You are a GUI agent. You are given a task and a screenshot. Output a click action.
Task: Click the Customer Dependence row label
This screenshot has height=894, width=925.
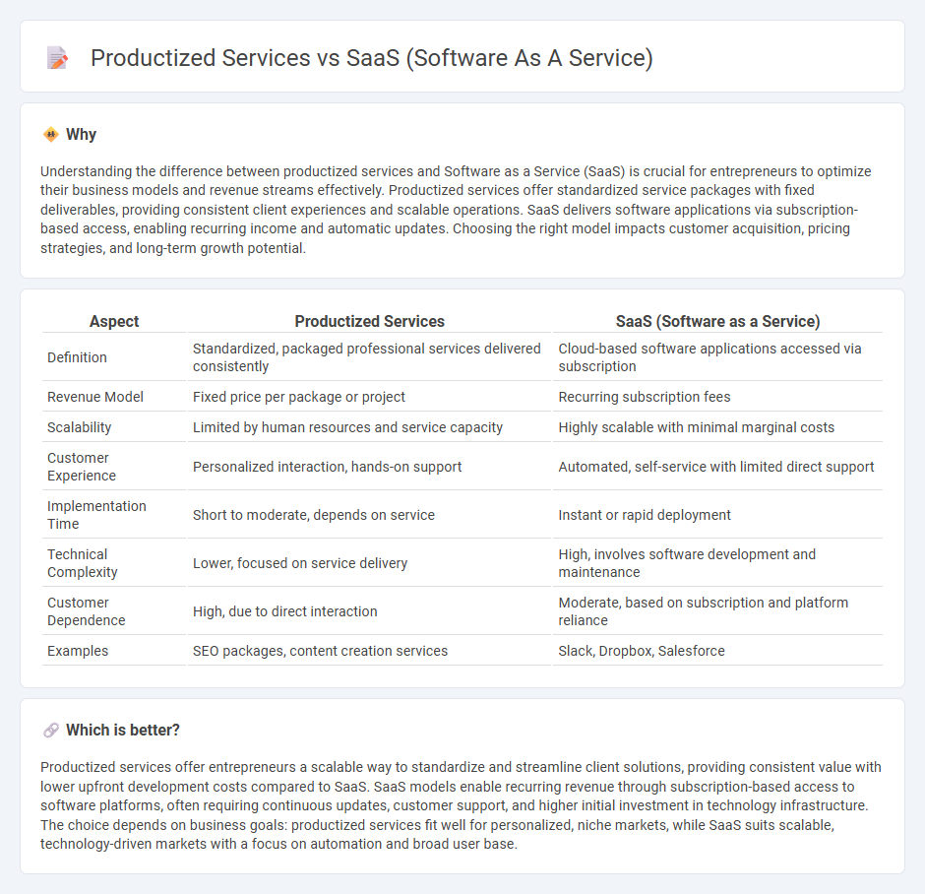point(87,612)
